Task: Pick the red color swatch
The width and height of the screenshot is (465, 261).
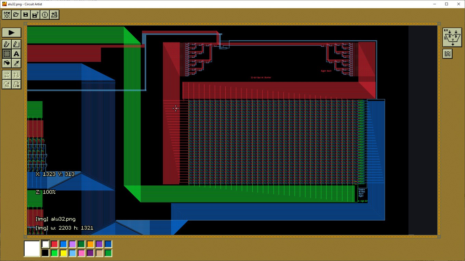Action: [x=54, y=244]
